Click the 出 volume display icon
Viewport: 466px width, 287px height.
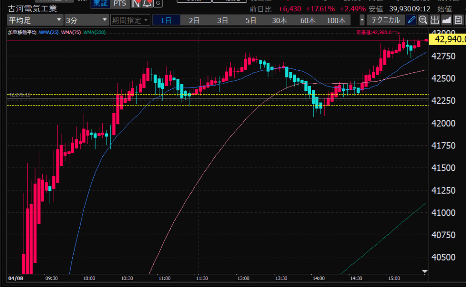[x=435, y=20]
